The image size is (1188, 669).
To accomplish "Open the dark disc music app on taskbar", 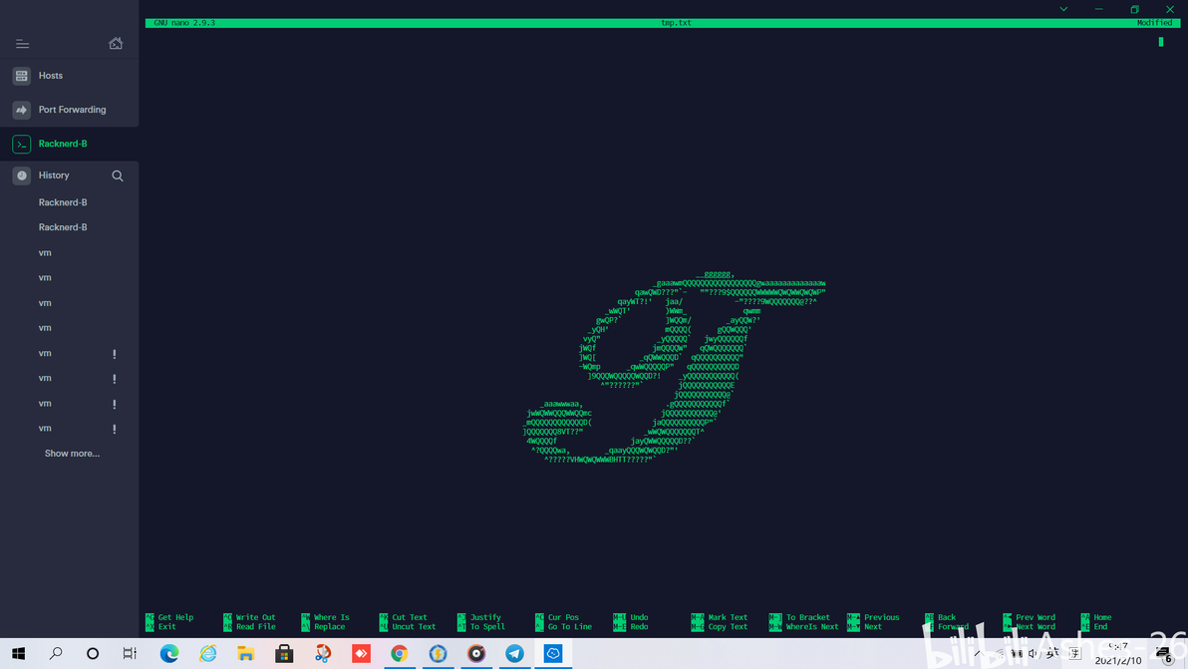I will point(475,654).
